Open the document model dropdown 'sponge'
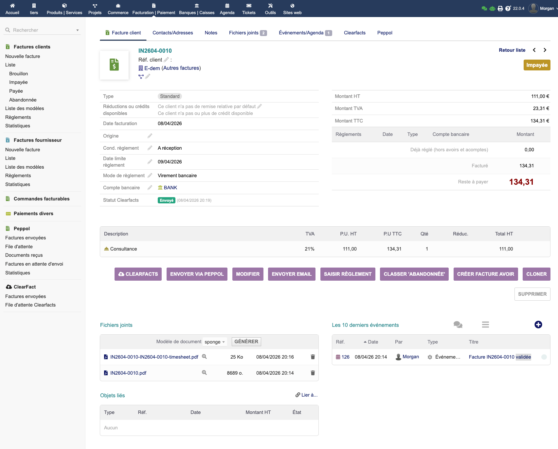Viewport: 558px width, 449px height. pyautogui.click(x=215, y=342)
